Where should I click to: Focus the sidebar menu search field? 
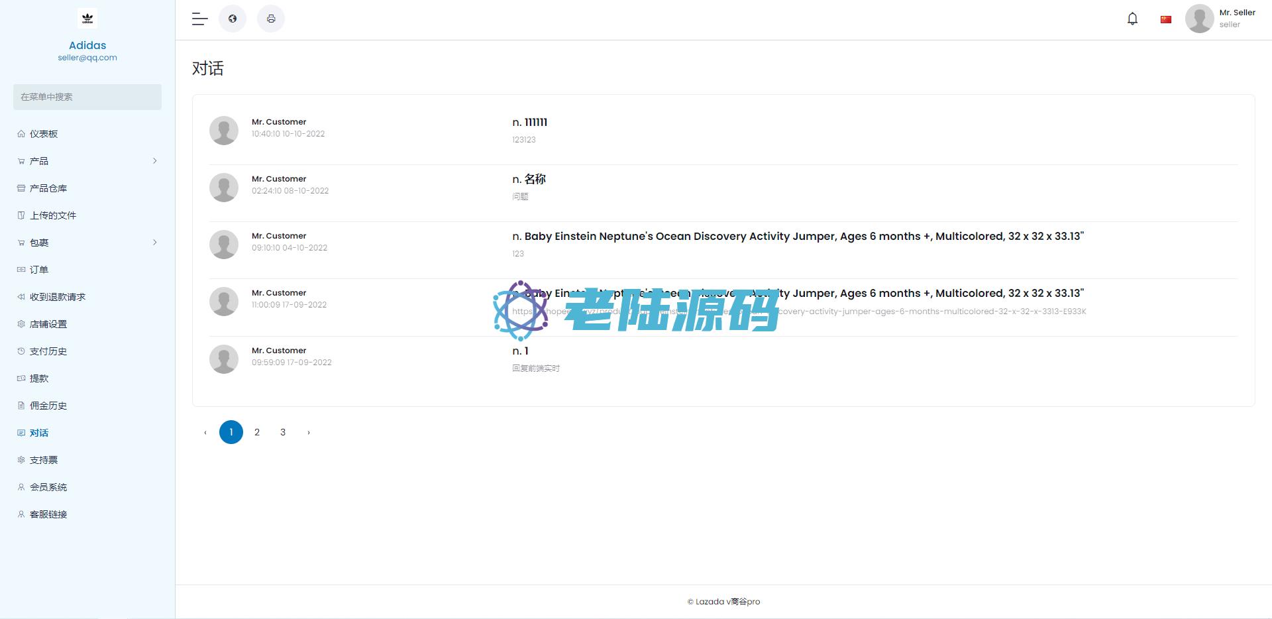click(x=87, y=97)
